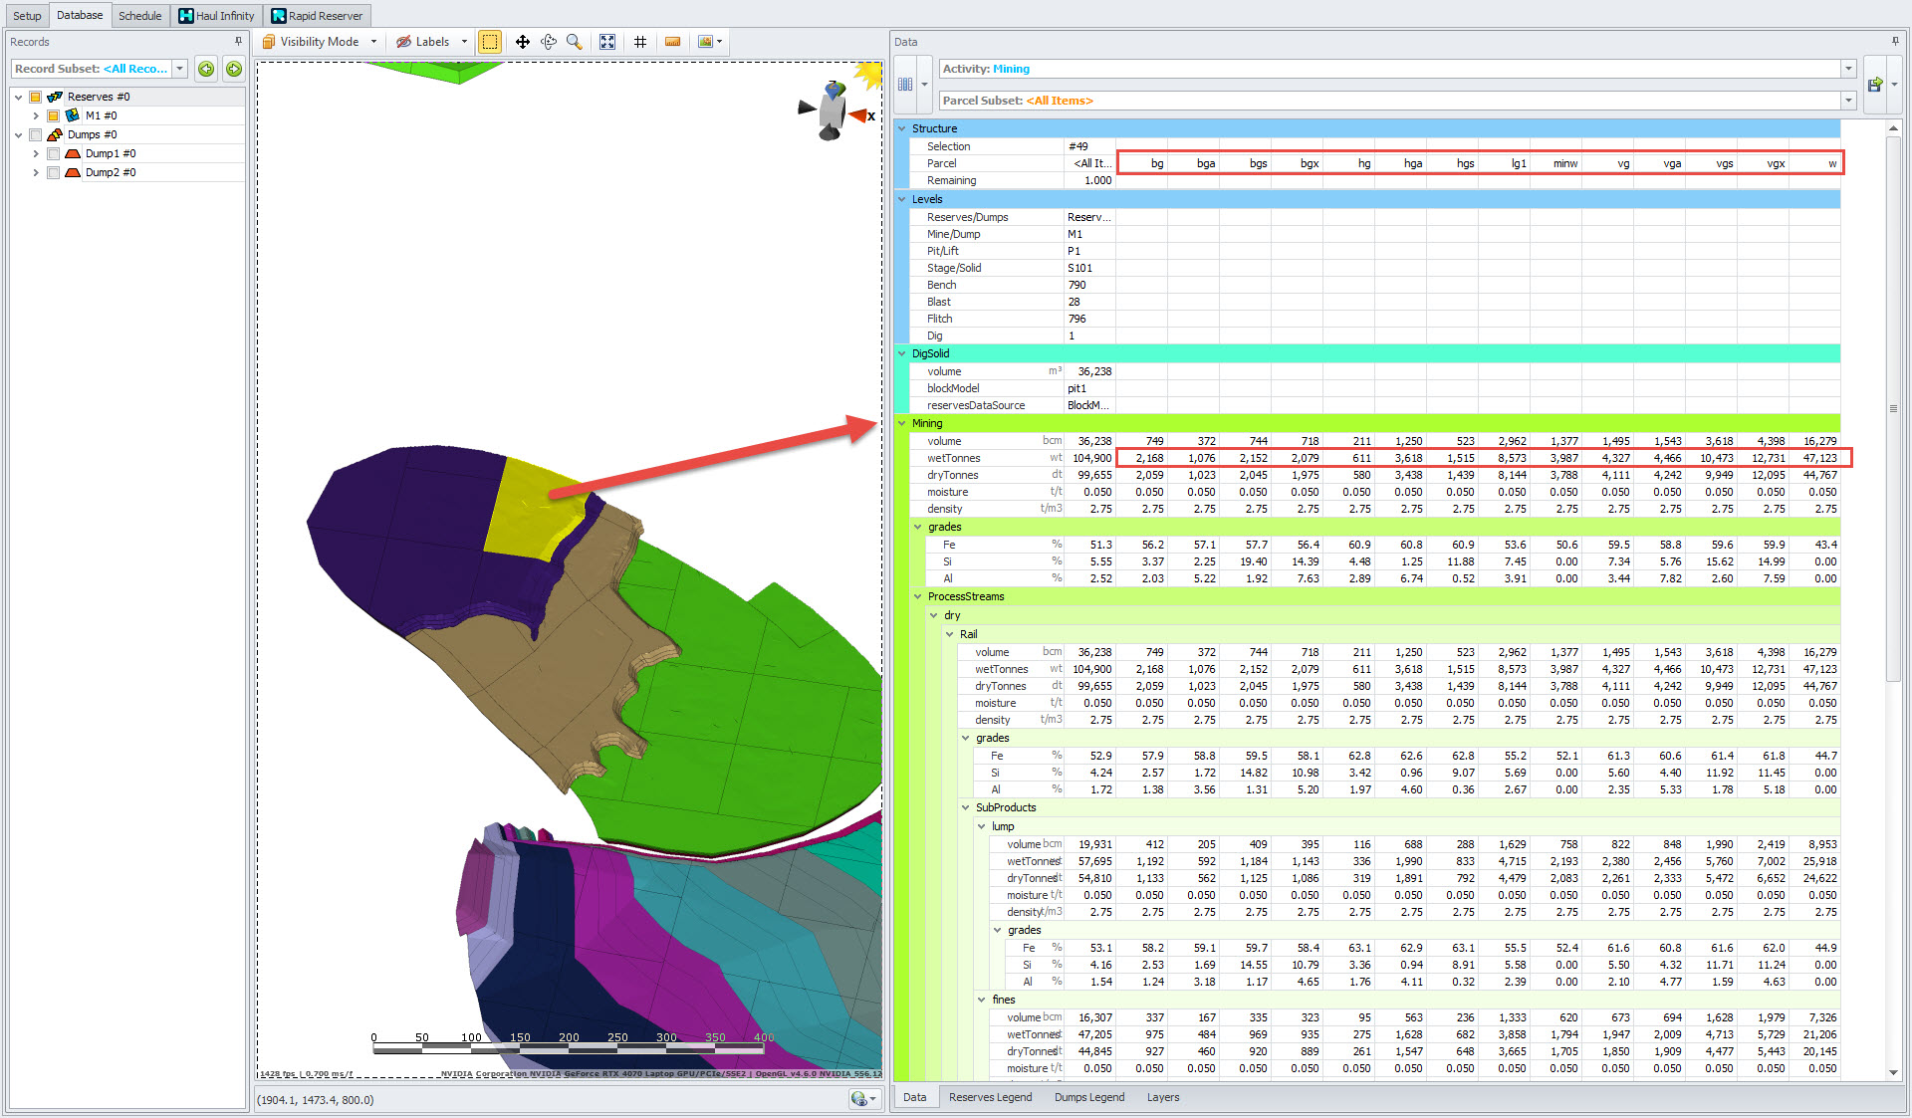Click the forward green arrow in Records panel

point(234,69)
